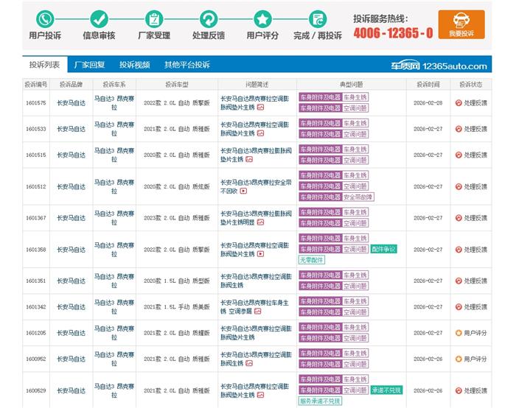
Task: Click 处理反馈 status icon for complaint 1601533
Action: pos(459,129)
